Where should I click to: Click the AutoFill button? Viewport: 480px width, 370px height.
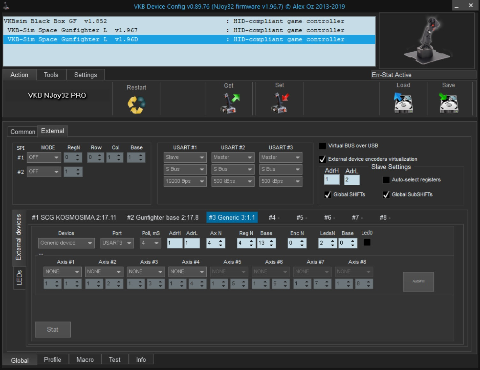[x=418, y=281]
